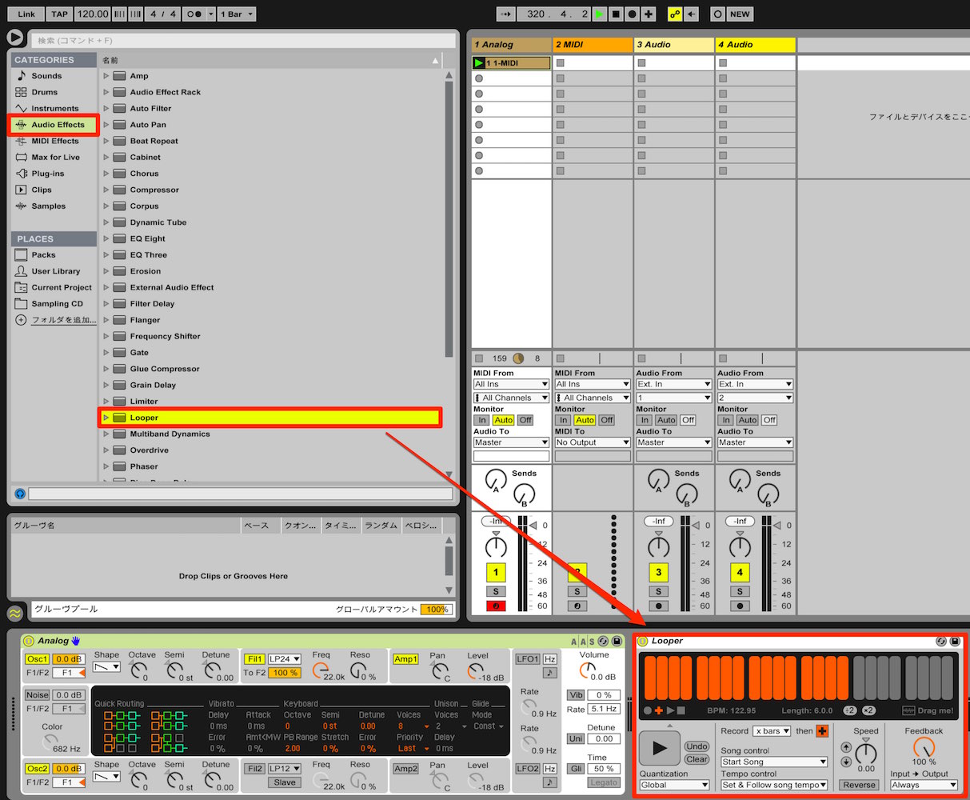Open the Tempo control dropdown in Looper
Screen dimensions: 970x800
pyautogui.click(x=773, y=786)
